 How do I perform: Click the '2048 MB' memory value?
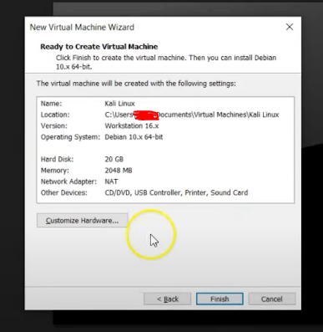(119, 171)
